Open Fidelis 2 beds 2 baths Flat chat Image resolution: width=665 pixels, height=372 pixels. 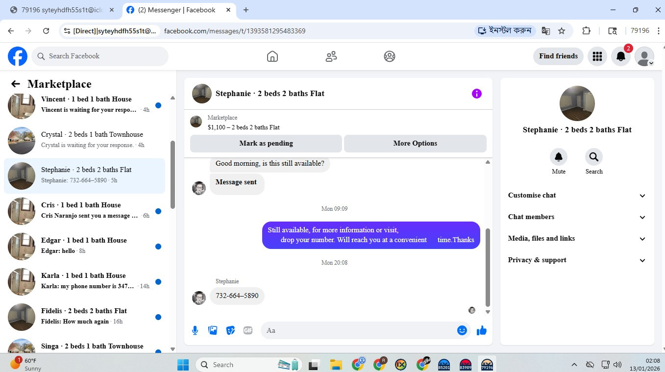pyautogui.click(x=84, y=317)
